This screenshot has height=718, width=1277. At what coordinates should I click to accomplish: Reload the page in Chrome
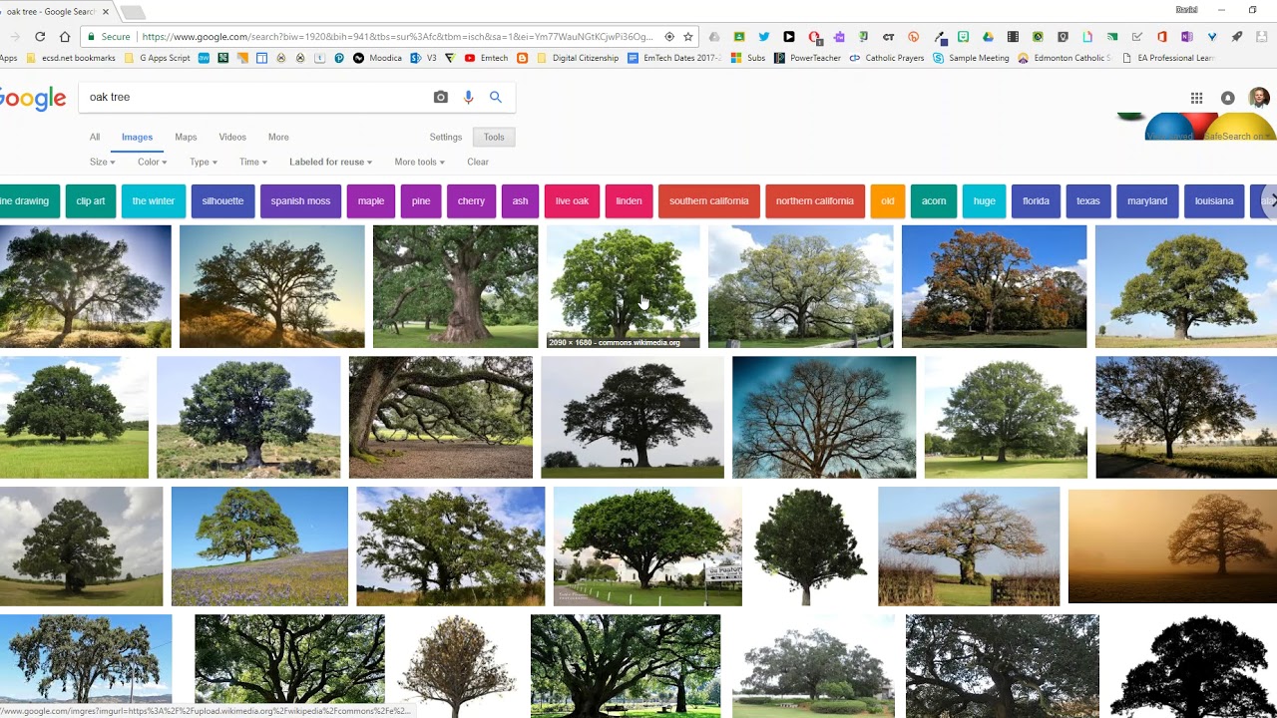point(40,37)
